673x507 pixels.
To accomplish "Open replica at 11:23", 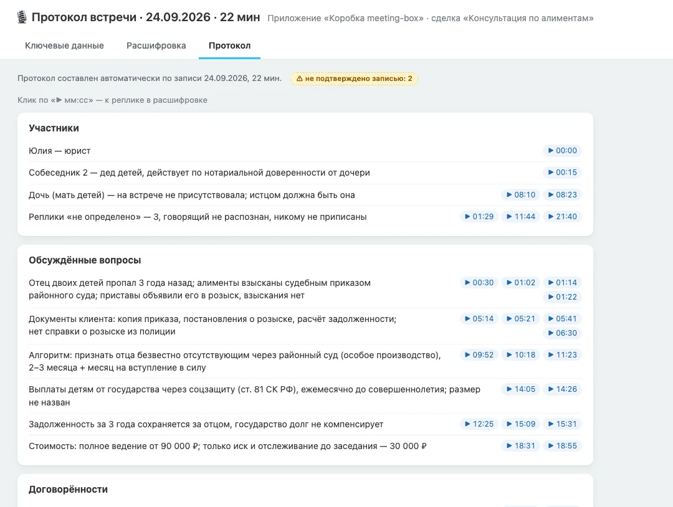I will tap(562, 355).
